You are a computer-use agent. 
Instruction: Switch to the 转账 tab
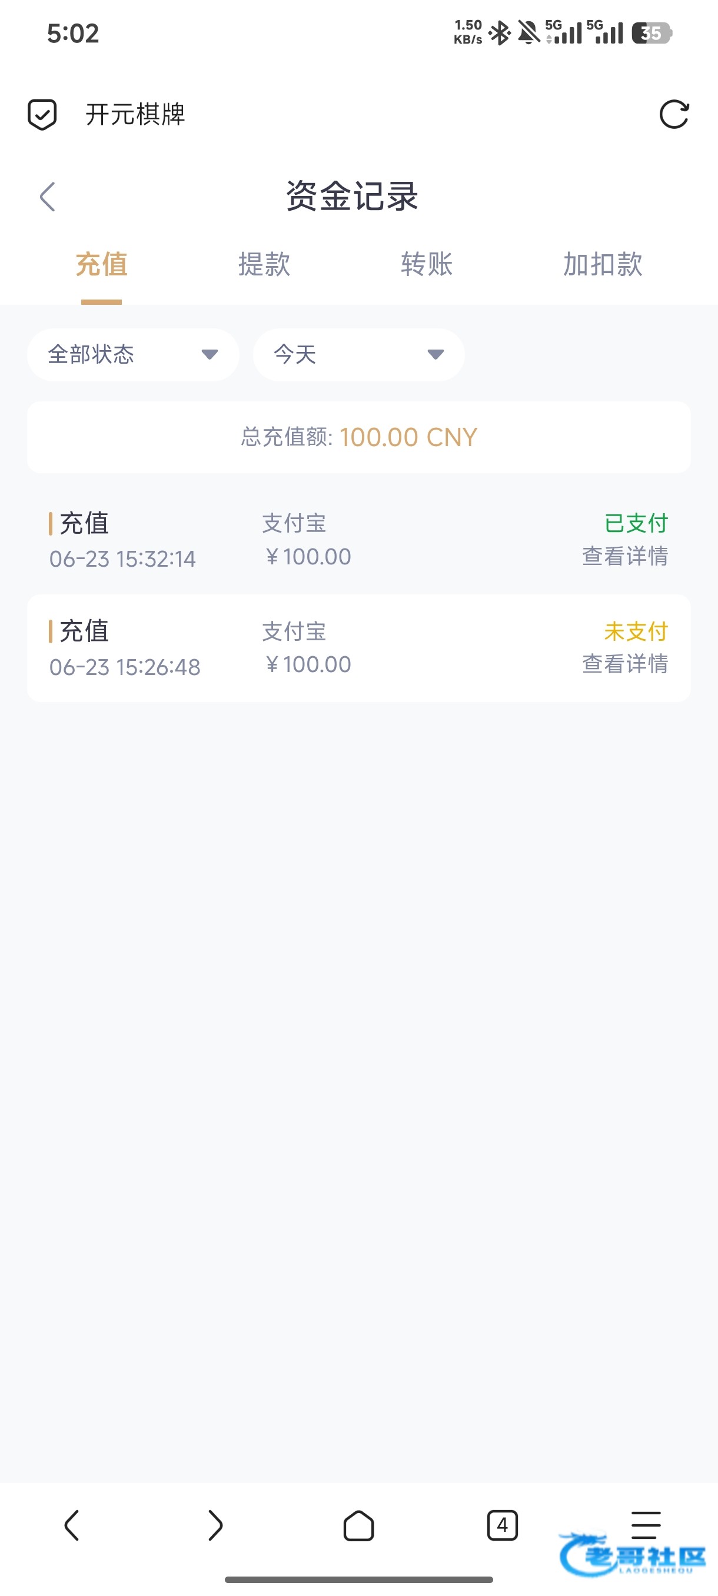427,265
